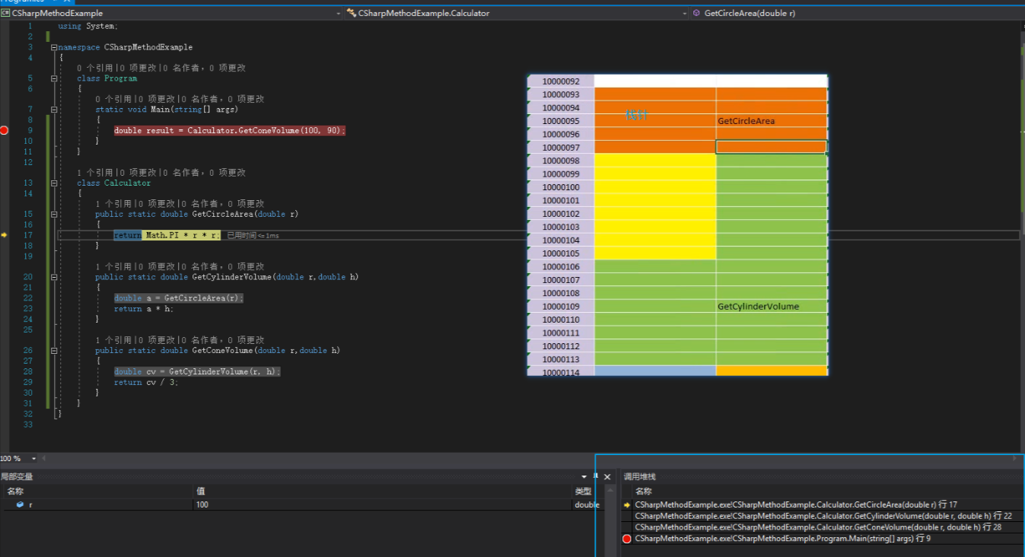Viewport: 1025px width, 557px height.
Task: Close the locals panel with X button
Action: click(x=607, y=477)
